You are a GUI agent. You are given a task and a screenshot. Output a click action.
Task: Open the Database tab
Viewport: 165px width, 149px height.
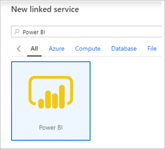coord(124,49)
